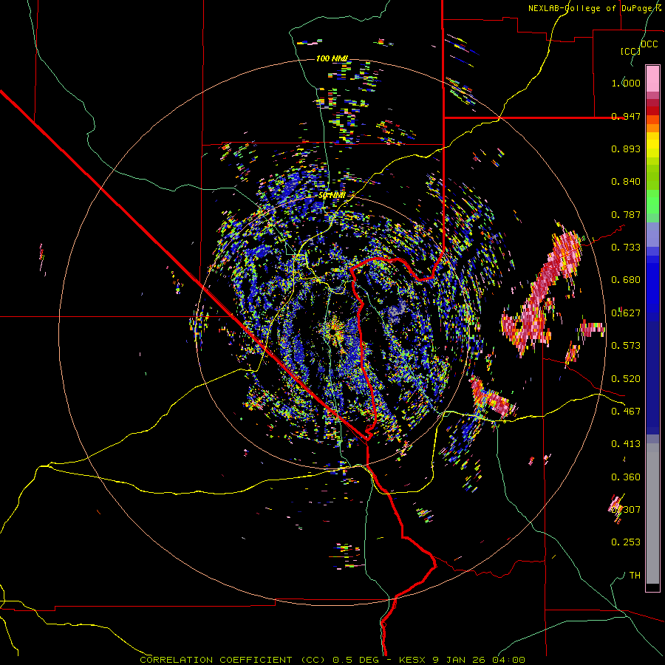Click the 0.467 legend value
Screen dimensions: 665x665
click(626, 412)
